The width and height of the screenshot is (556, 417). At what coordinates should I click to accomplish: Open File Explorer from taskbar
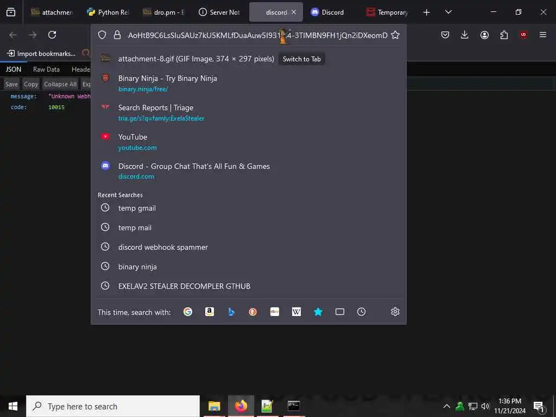[214, 406]
